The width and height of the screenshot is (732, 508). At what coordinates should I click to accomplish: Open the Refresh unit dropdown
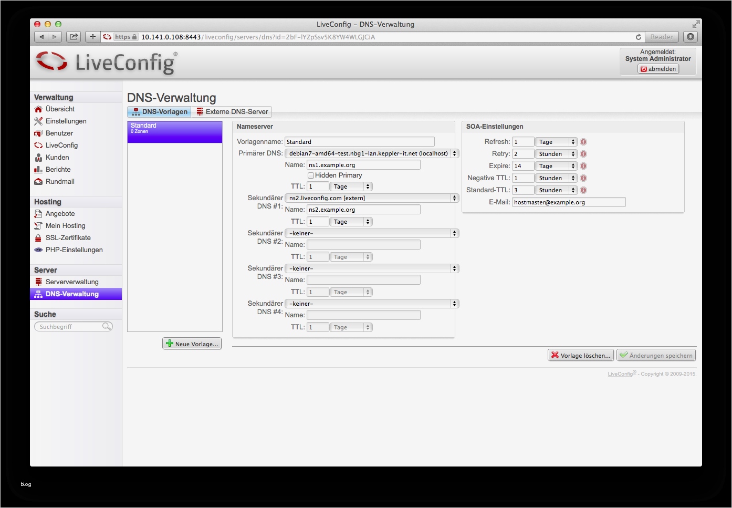(x=557, y=142)
